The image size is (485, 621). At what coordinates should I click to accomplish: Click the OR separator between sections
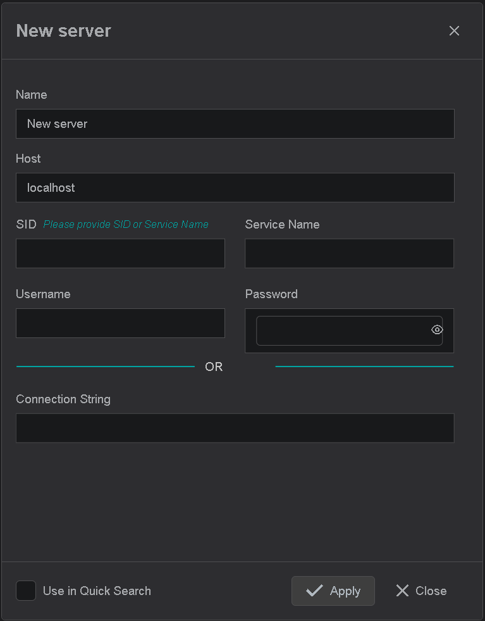[214, 367]
